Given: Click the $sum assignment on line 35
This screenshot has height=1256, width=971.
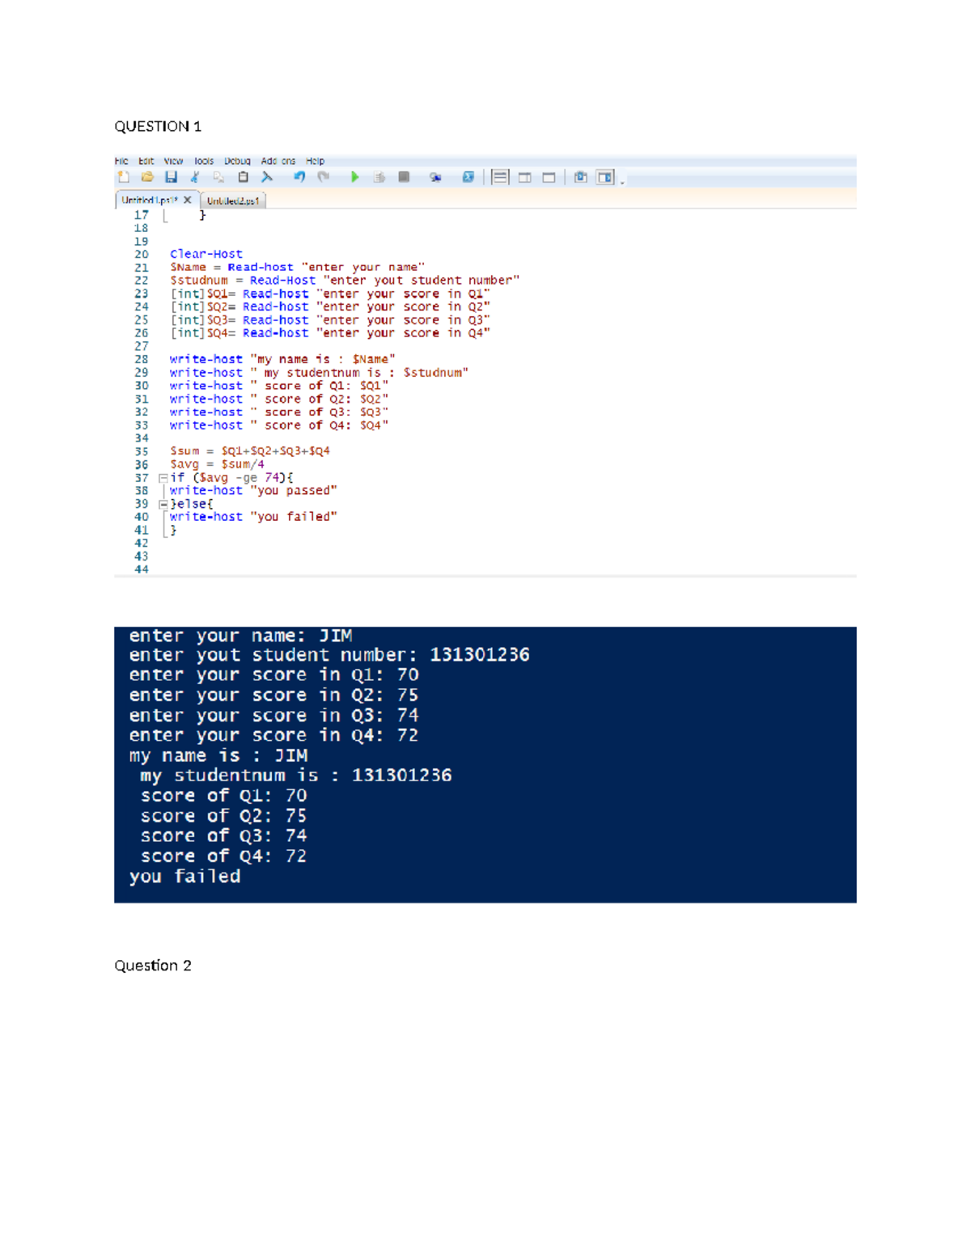Looking at the screenshot, I should (x=250, y=450).
